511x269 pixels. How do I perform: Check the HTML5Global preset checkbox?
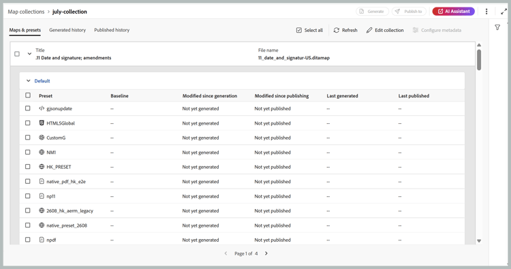[x=28, y=123]
